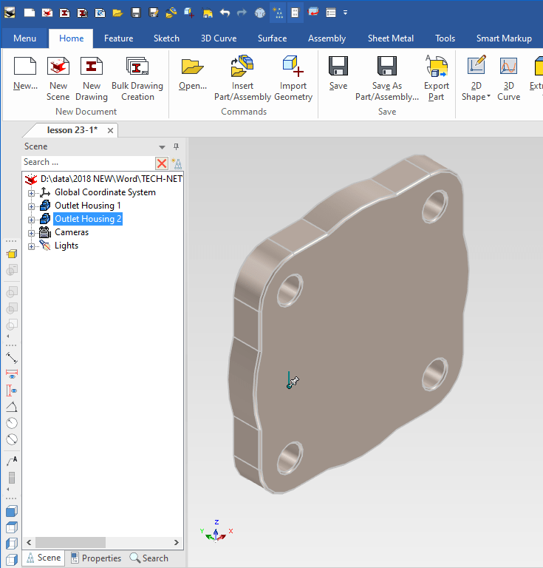The width and height of the screenshot is (543, 568).
Task: Toggle auto-hide pin on Scene panel
Action: click(176, 146)
